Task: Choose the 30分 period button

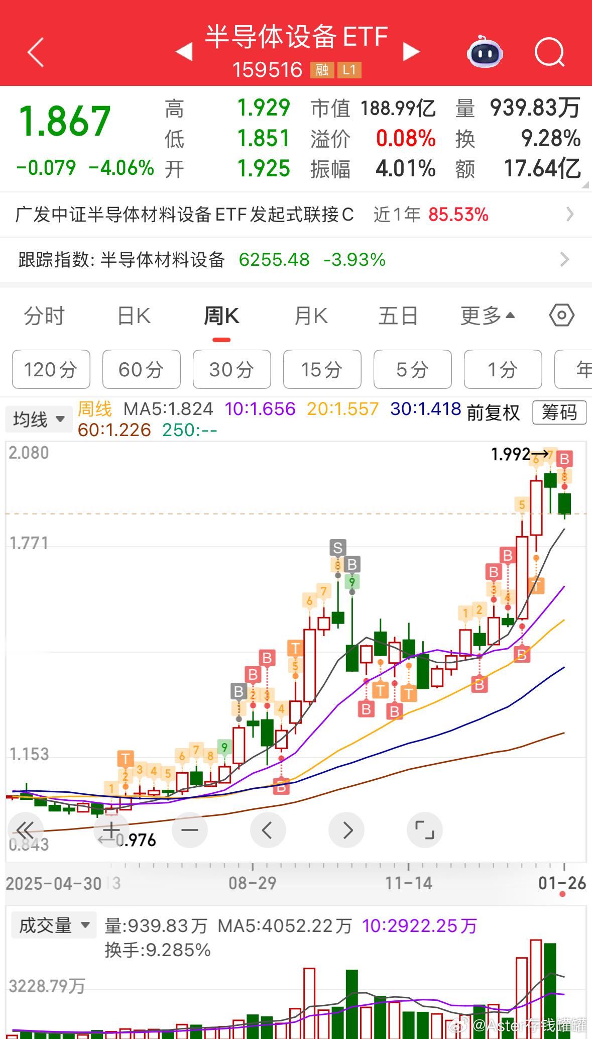Action: (x=232, y=369)
